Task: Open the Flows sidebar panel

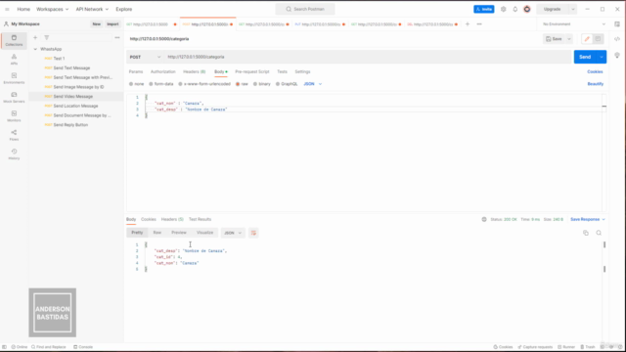Action: (x=14, y=135)
